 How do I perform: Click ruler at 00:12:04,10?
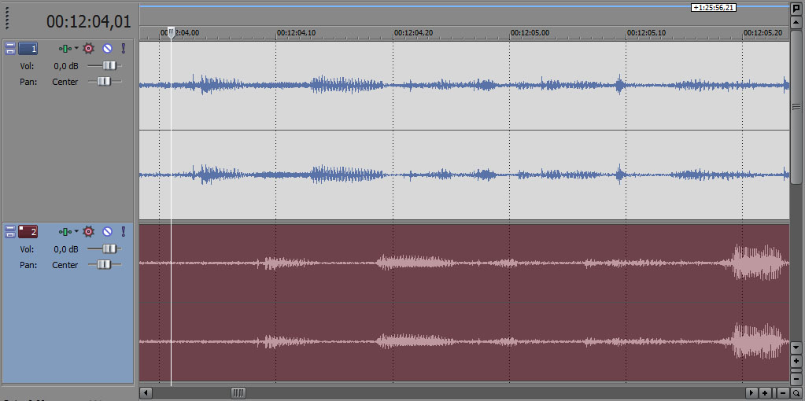coord(296,32)
